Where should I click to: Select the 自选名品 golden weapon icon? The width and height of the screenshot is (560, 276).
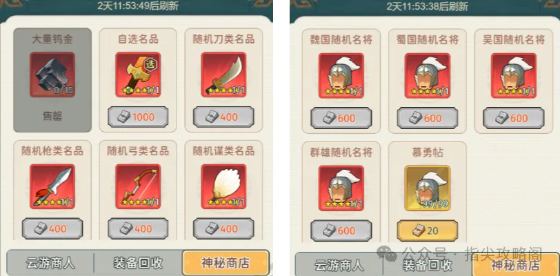(138, 75)
